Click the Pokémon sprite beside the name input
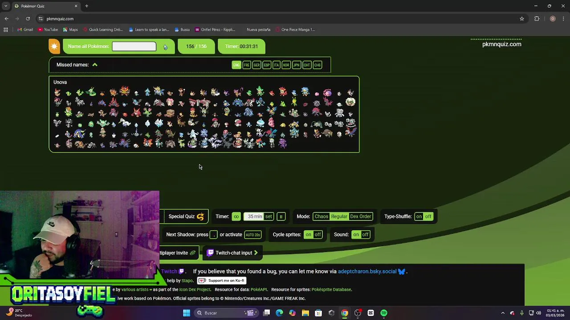This screenshot has height=320, width=570. (x=165, y=47)
